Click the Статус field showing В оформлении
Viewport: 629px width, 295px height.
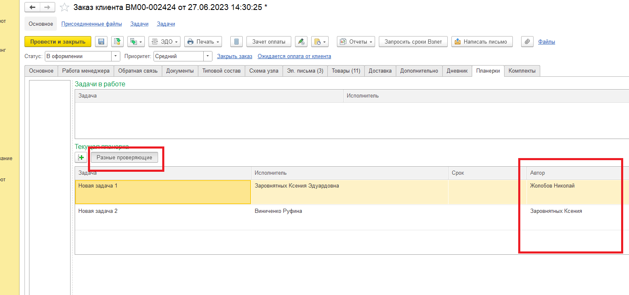point(78,56)
